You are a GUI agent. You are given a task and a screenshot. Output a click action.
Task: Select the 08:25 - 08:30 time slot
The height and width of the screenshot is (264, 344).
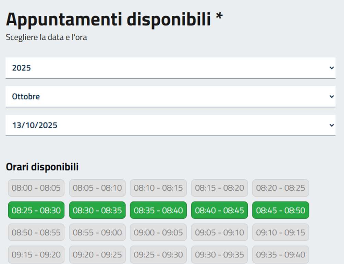coord(36,210)
